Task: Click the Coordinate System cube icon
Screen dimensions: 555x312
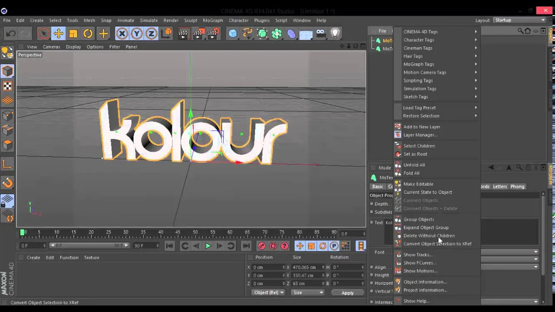Action: pyautogui.click(x=166, y=33)
